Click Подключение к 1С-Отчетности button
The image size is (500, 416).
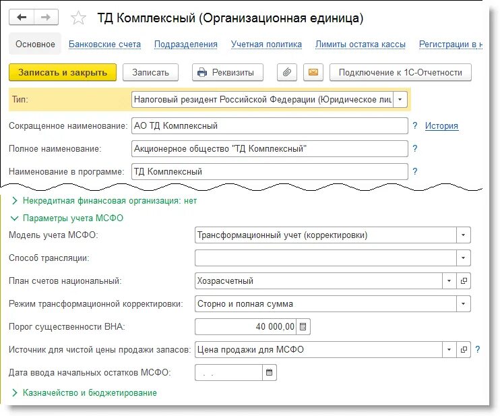(400, 72)
